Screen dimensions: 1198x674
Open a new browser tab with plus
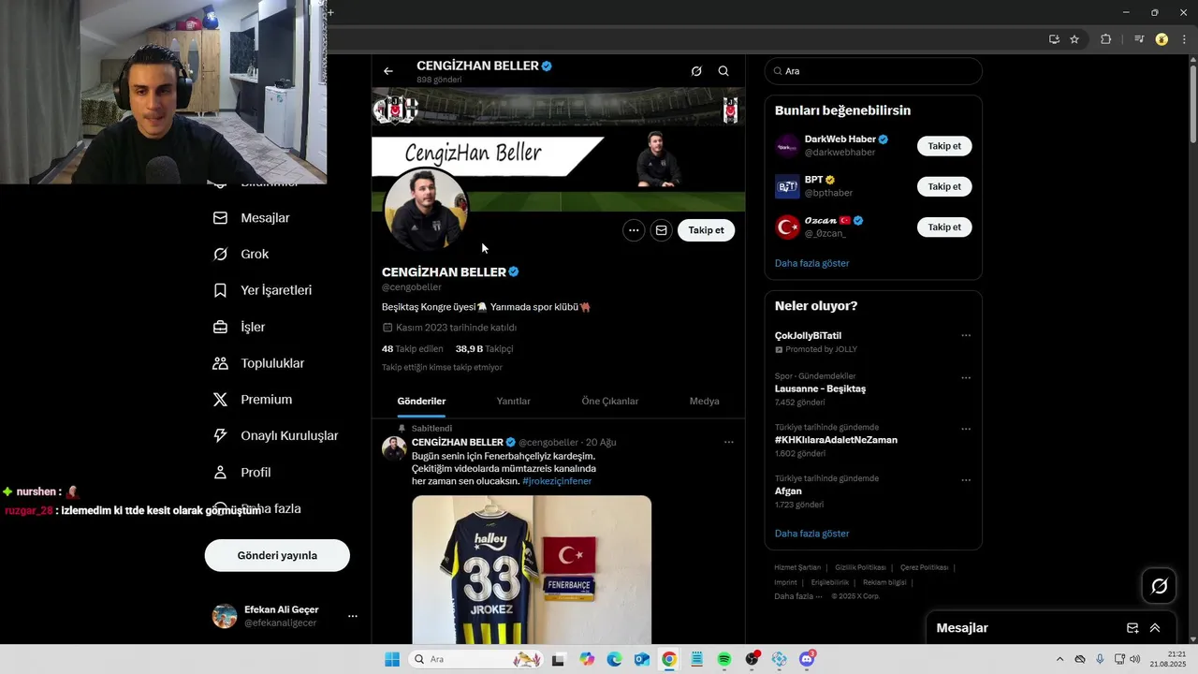tap(330, 12)
